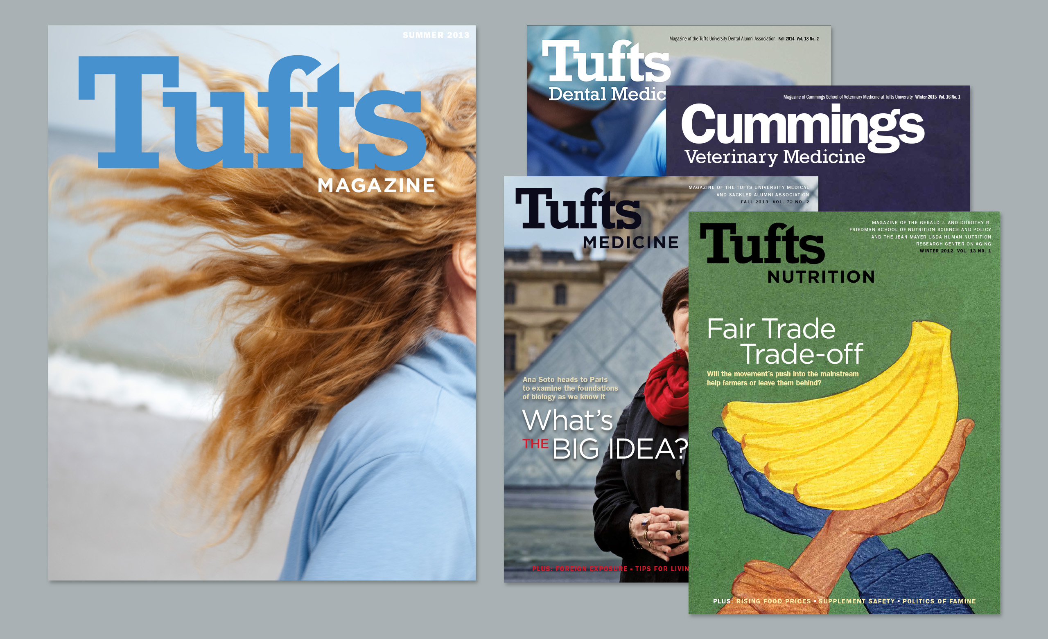Viewport: 1048px width, 639px height.
Task: Click the white MAGAZINE subtitle text
Action: (x=376, y=186)
